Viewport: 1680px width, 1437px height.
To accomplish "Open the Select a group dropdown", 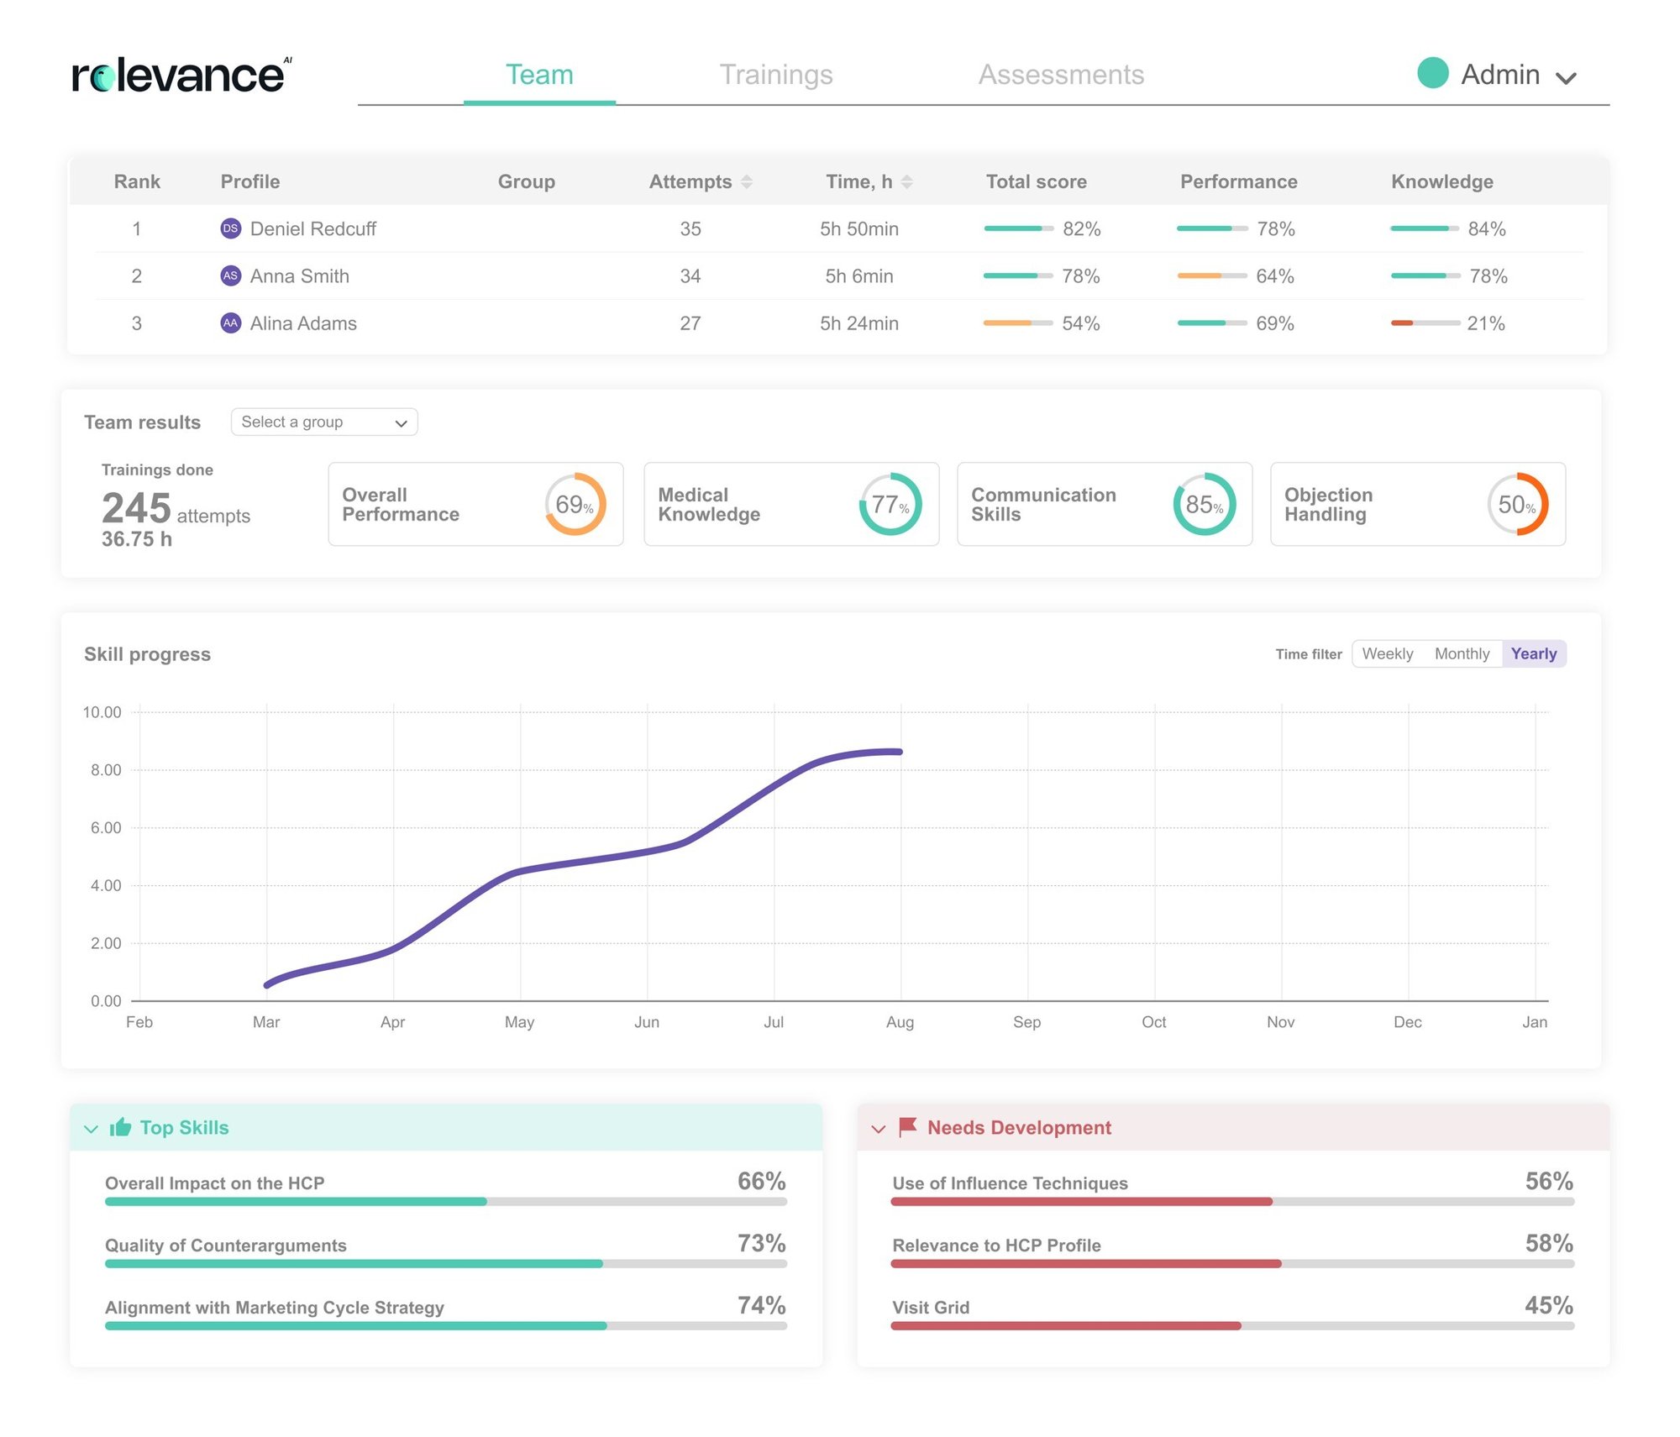I will 323,422.
